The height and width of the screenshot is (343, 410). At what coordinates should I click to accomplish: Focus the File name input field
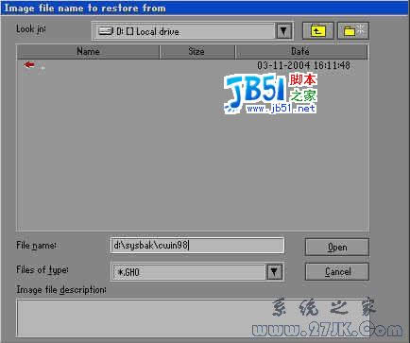click(x=197, y=246)
